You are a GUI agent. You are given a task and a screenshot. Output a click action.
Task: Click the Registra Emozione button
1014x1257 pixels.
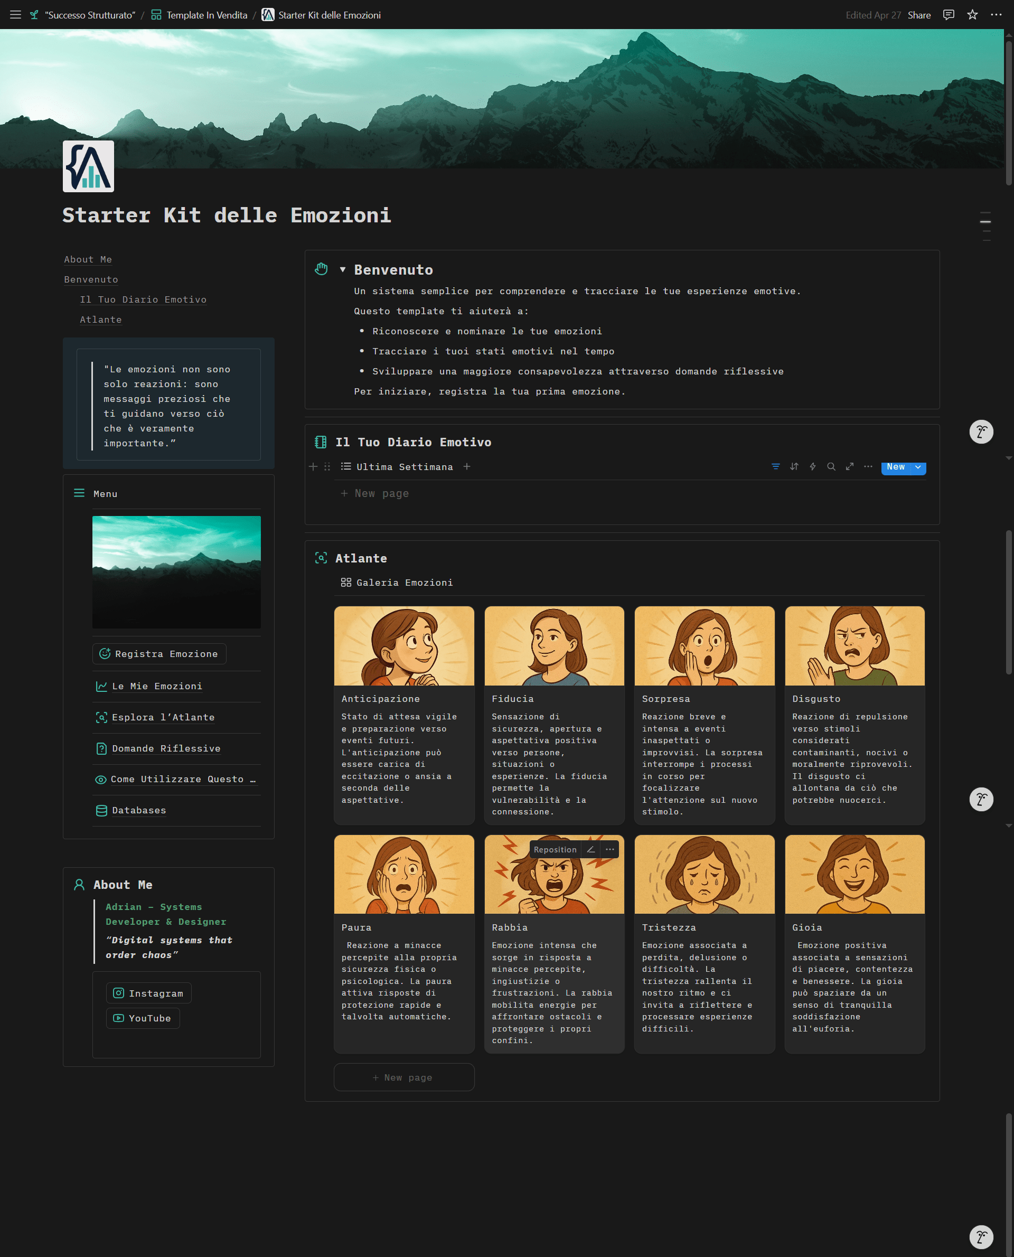coord(159,654)
